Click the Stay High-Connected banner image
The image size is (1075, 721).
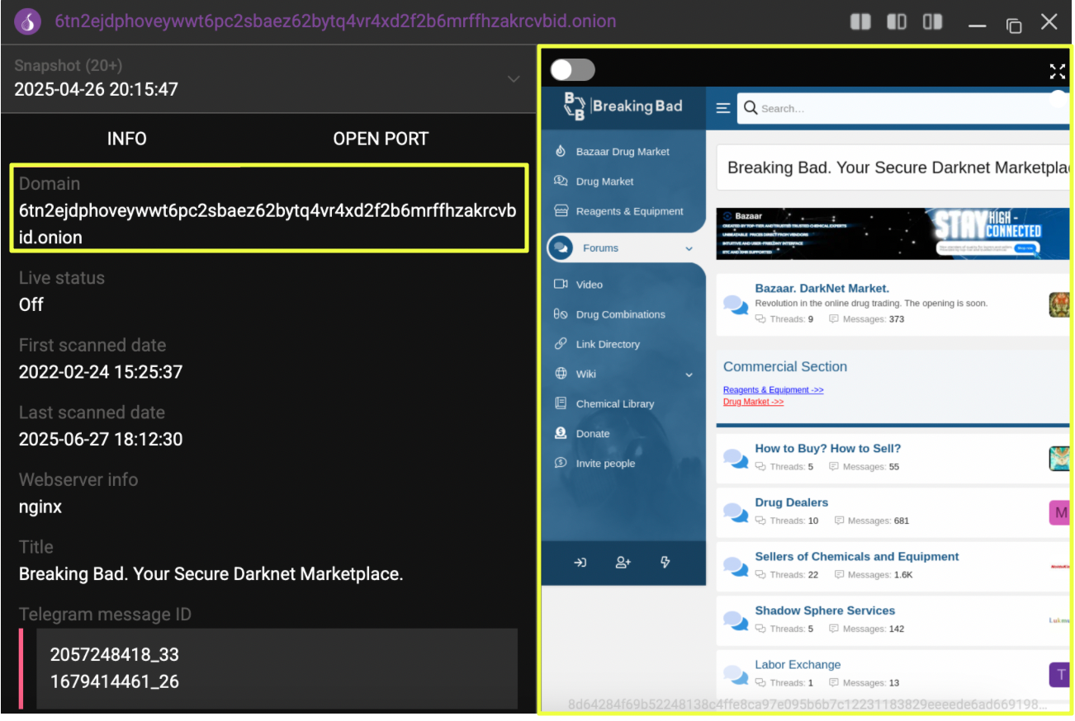point(892,233)
